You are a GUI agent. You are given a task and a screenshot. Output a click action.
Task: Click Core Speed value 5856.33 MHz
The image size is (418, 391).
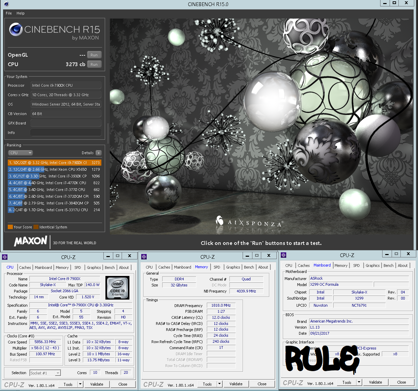pos(45,342)
